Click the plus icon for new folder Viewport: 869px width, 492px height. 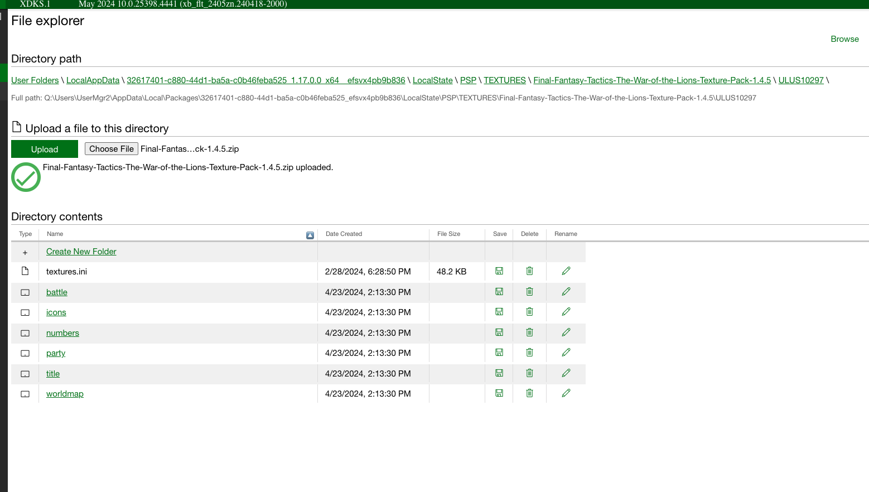pos(25,253)
